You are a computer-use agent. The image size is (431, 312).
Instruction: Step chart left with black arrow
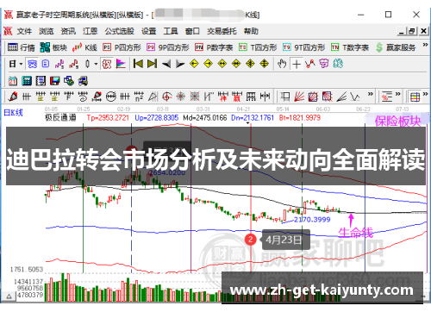click(166, 64)
